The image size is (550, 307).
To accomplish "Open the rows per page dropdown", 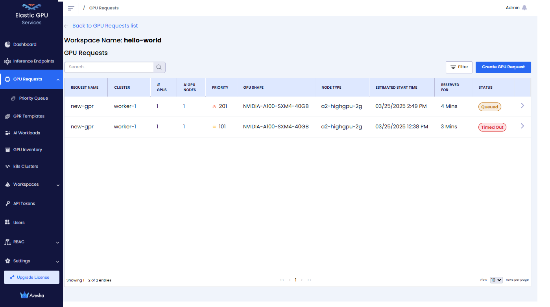I will tap(496, 280).
